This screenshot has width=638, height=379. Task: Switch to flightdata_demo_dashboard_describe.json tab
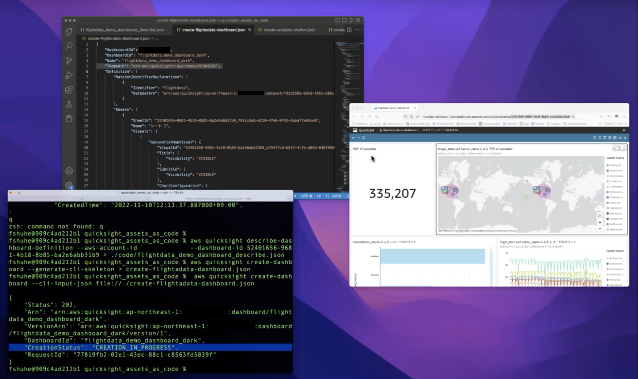pos(124,30)
